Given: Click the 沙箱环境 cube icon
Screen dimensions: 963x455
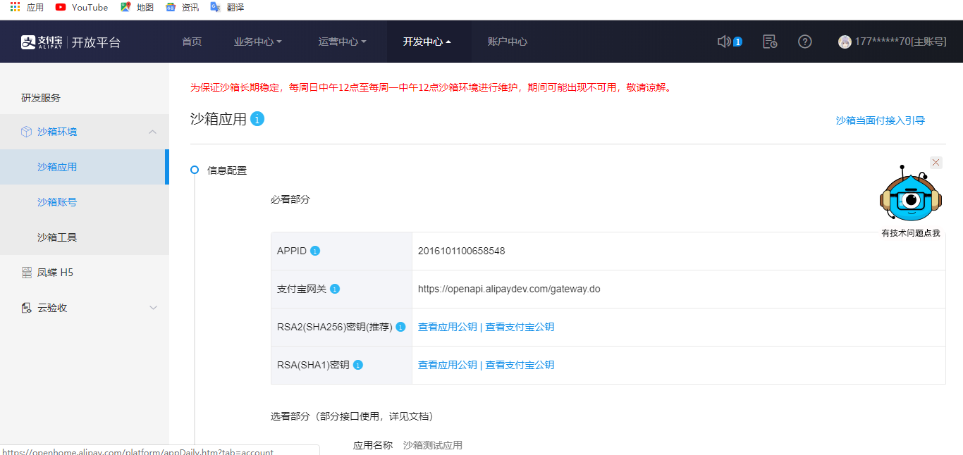Looking at the screenshot, I should click(x=26, y=132).
